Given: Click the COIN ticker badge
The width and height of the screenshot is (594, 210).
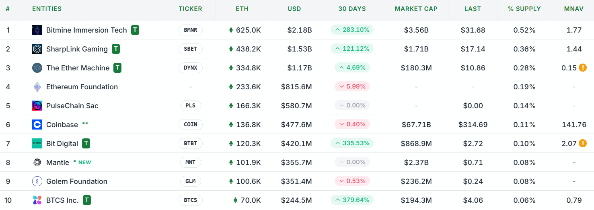Looking at the screenshot, I should point(190,125).
